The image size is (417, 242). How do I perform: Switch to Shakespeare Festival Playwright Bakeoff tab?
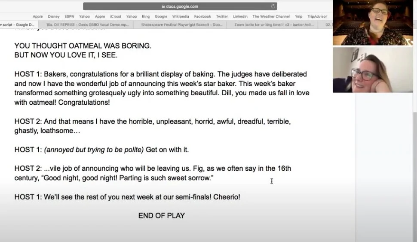coord(180,25)
